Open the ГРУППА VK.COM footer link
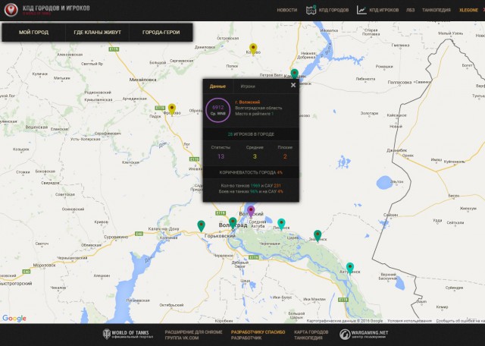485x346 pixels. (182, 338)
